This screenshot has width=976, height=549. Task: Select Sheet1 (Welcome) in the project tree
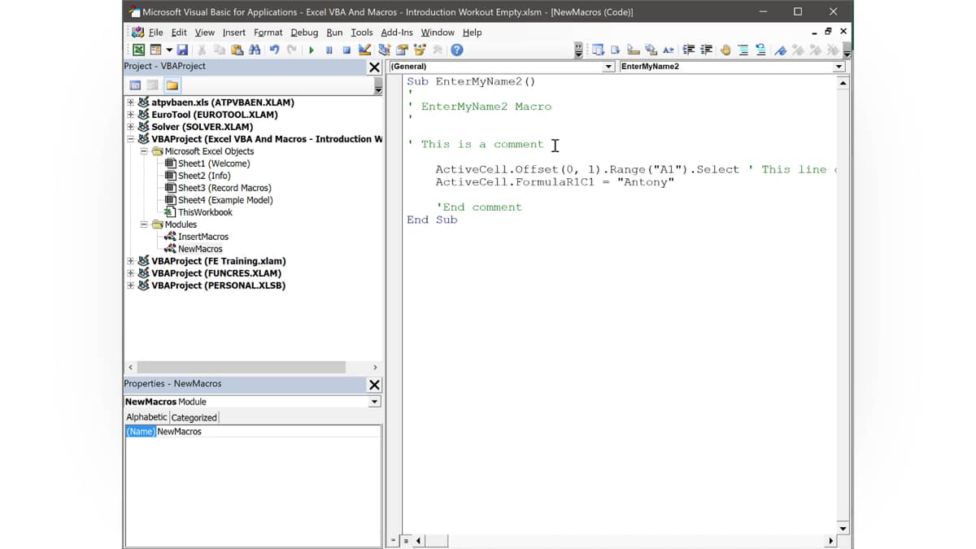pos(213,163)
